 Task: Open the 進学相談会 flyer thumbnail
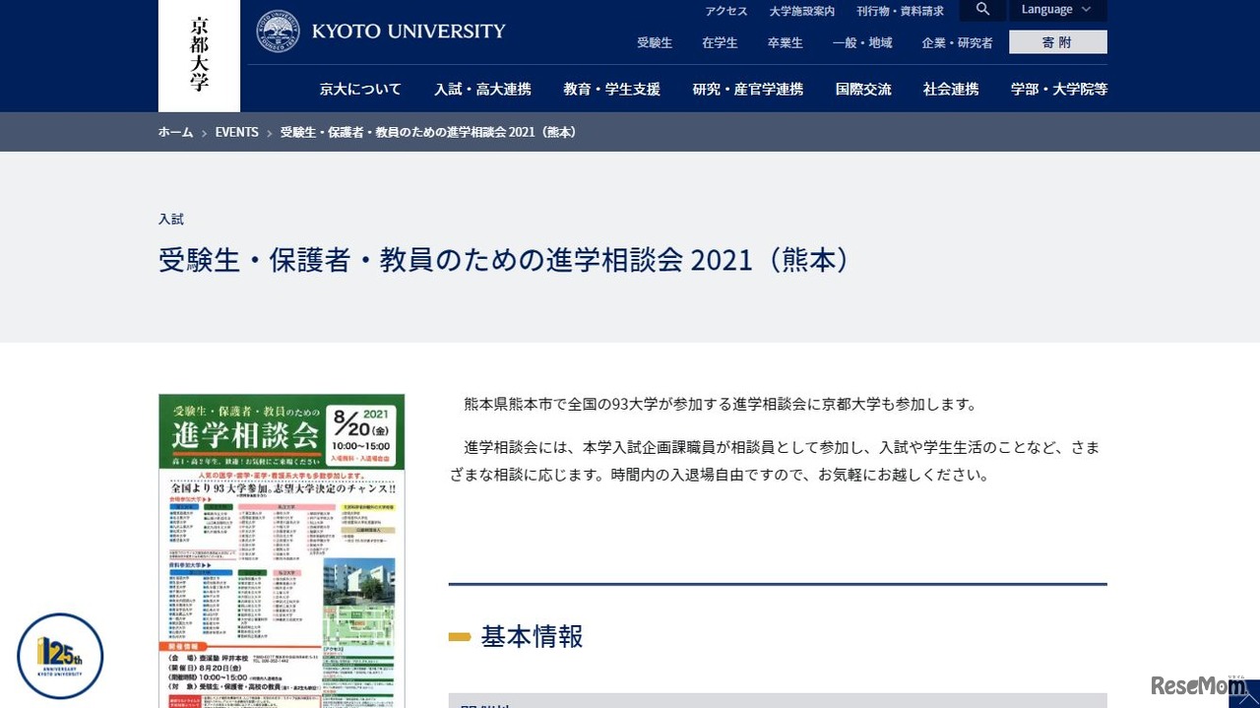point(282,550)
